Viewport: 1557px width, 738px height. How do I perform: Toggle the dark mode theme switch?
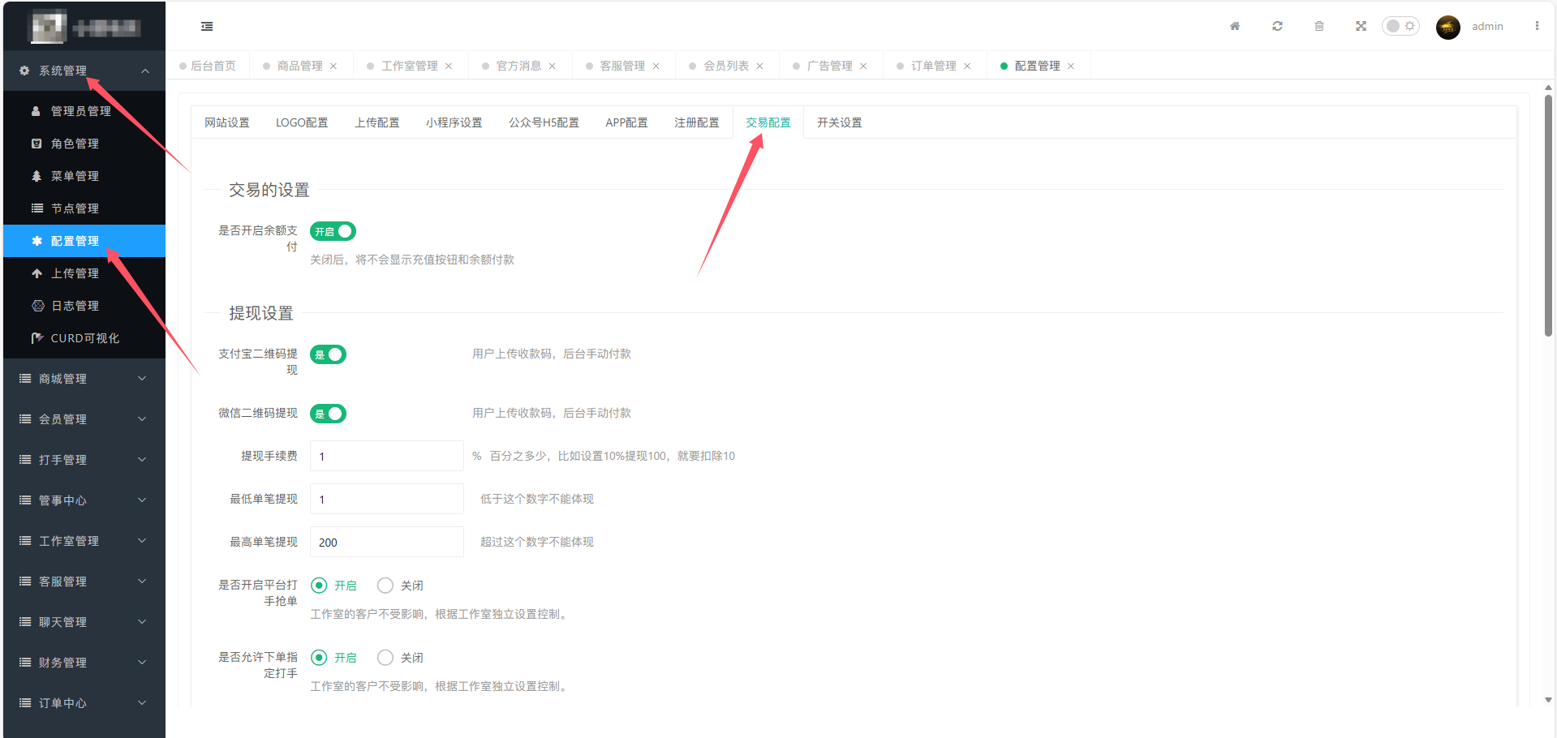click(x=1400, y=26)
